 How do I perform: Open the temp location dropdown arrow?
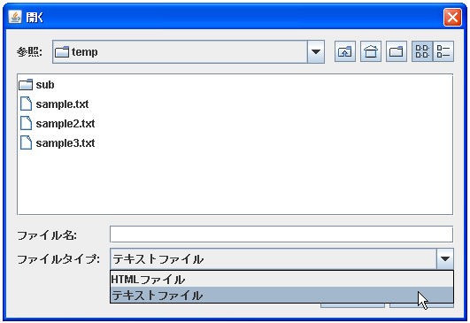pyautogui.click(x=316, y=52)
